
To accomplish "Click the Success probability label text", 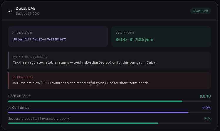I will coord(39,118).
